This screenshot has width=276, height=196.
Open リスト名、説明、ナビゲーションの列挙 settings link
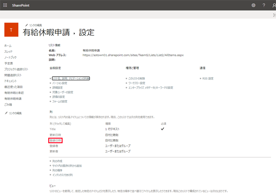tap(71, 78)
